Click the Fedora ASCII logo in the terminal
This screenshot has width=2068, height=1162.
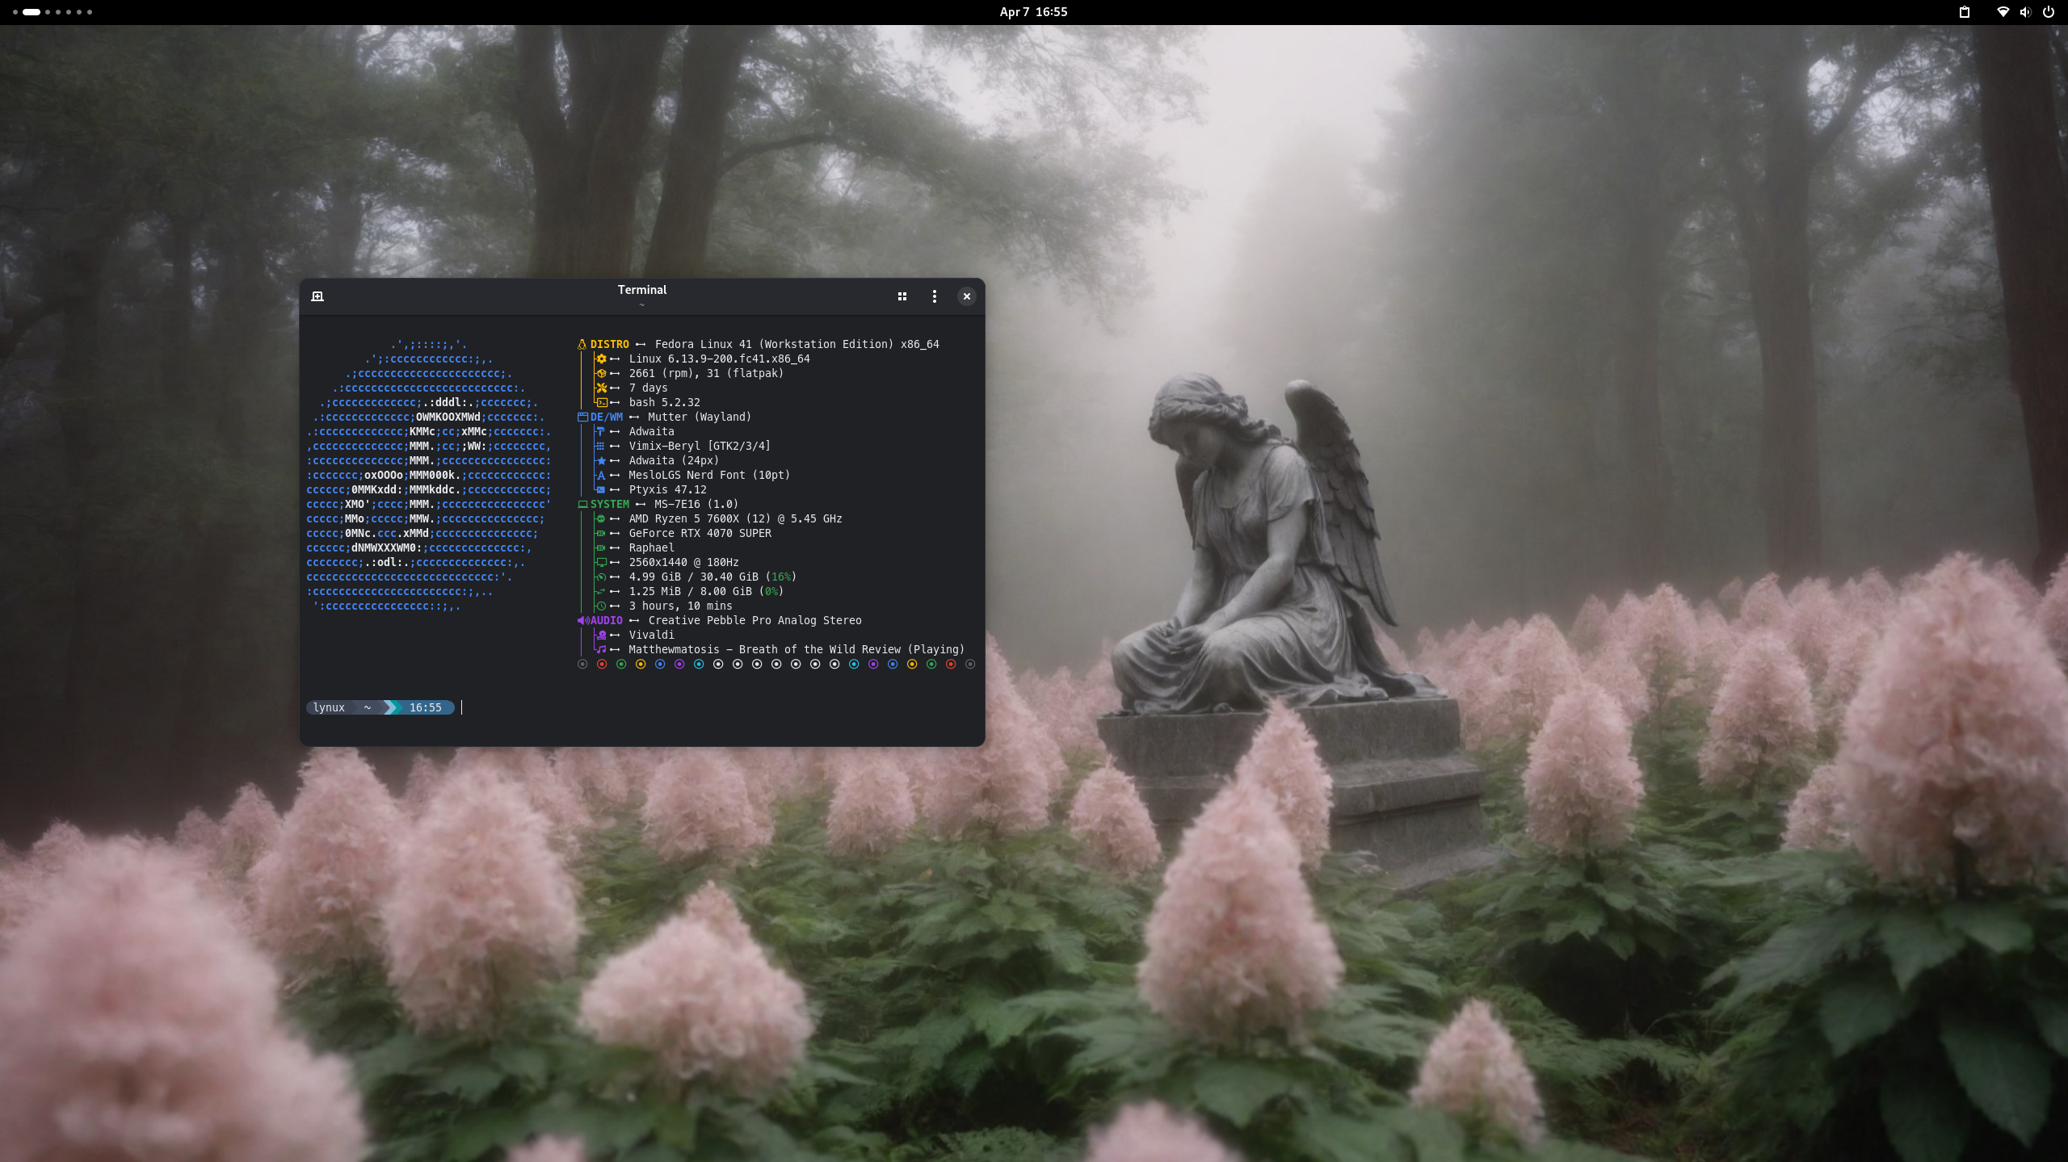click(x=428, y=475)
